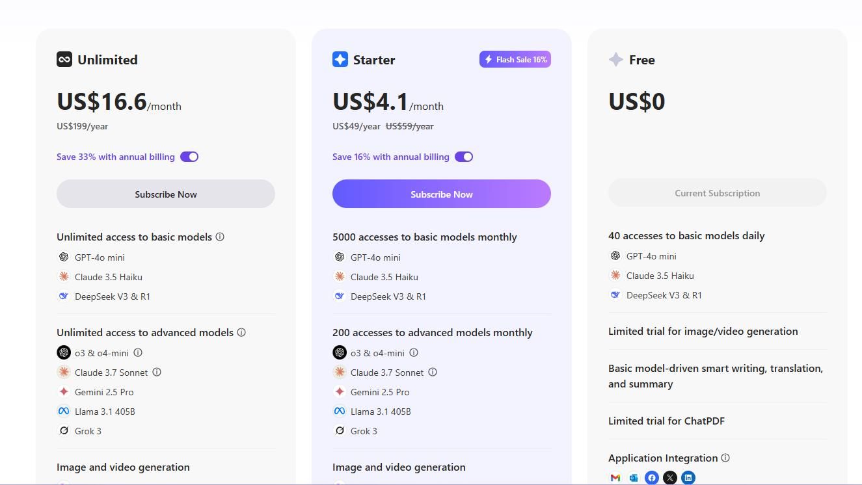Click info icon next to Unlimited basic models
The image size is (862, 485).
pos(220,237)
